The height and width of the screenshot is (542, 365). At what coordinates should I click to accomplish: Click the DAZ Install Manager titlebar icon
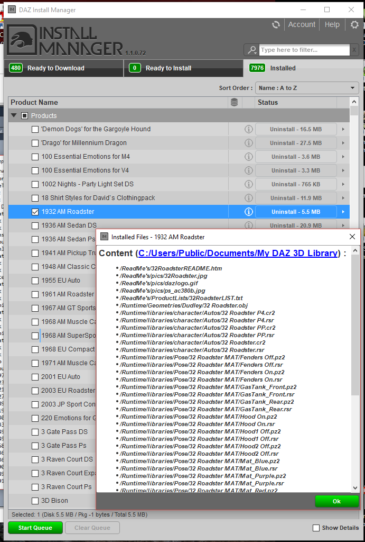pyautogui.click(x=12, y=10)
